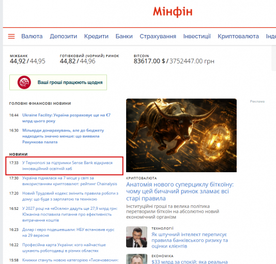This screenshot has height=264, width=276.
Task: Open the Професійна карта України article
Action: (x=64, y=247)
